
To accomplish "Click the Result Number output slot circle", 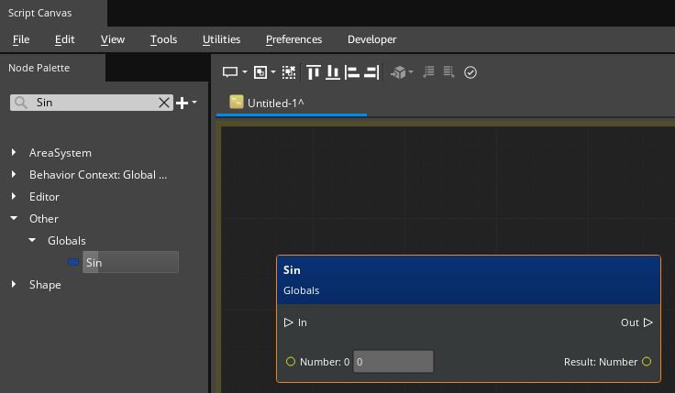I will pyautogui.click(x=647, y=362).
